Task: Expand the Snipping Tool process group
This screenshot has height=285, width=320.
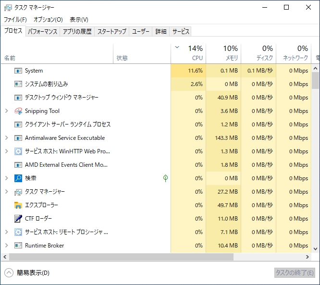Action: click(x=7, y=111)
